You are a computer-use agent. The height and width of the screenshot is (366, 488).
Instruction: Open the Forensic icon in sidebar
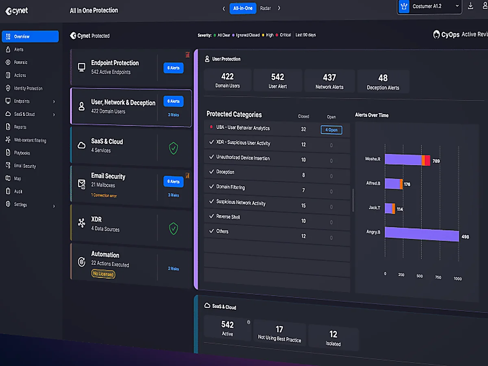tap(8, 62)
